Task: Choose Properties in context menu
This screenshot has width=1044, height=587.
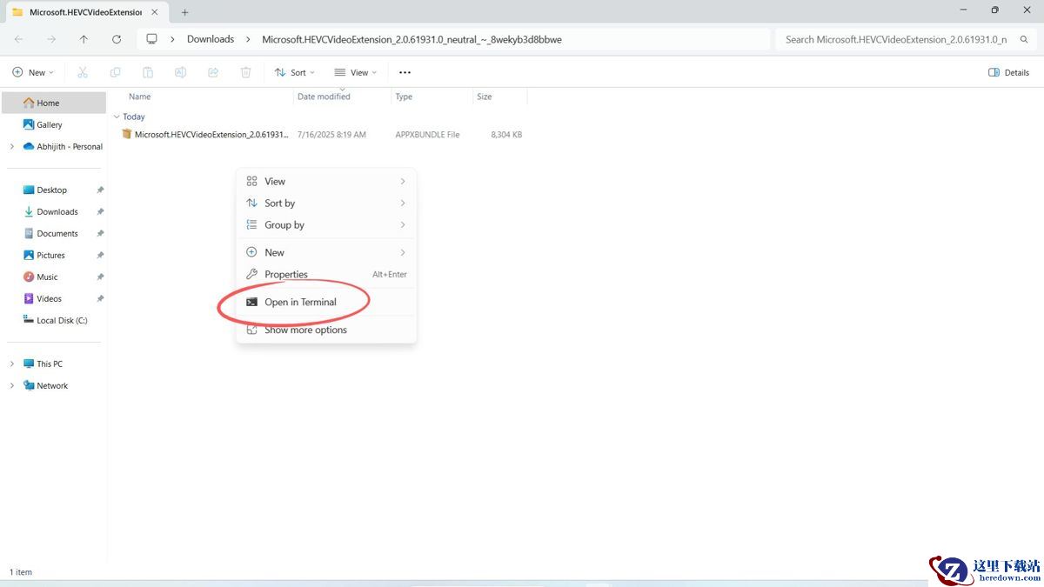Action: [x=326, y=274]
